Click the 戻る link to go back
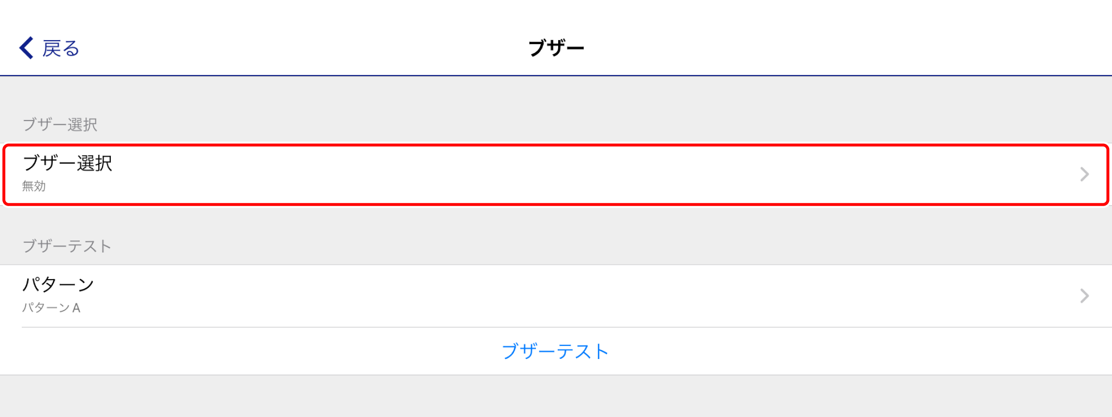1112x417 pixels. pyautogui.click(x=60, y=47)
